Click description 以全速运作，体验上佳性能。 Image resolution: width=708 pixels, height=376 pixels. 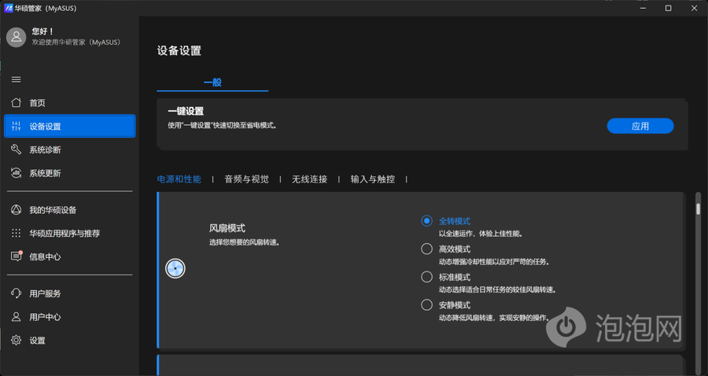coord(481,234)
